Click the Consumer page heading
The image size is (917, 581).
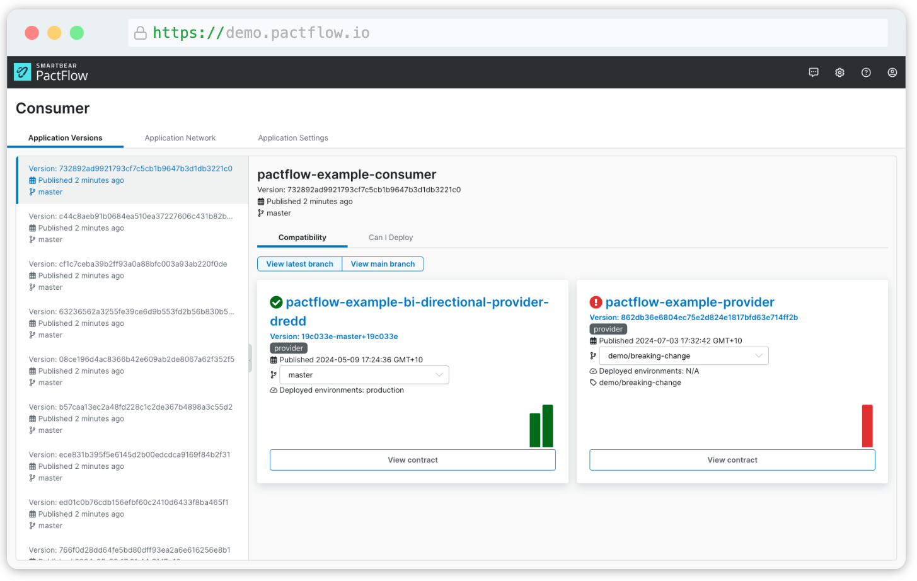[53, 108]
